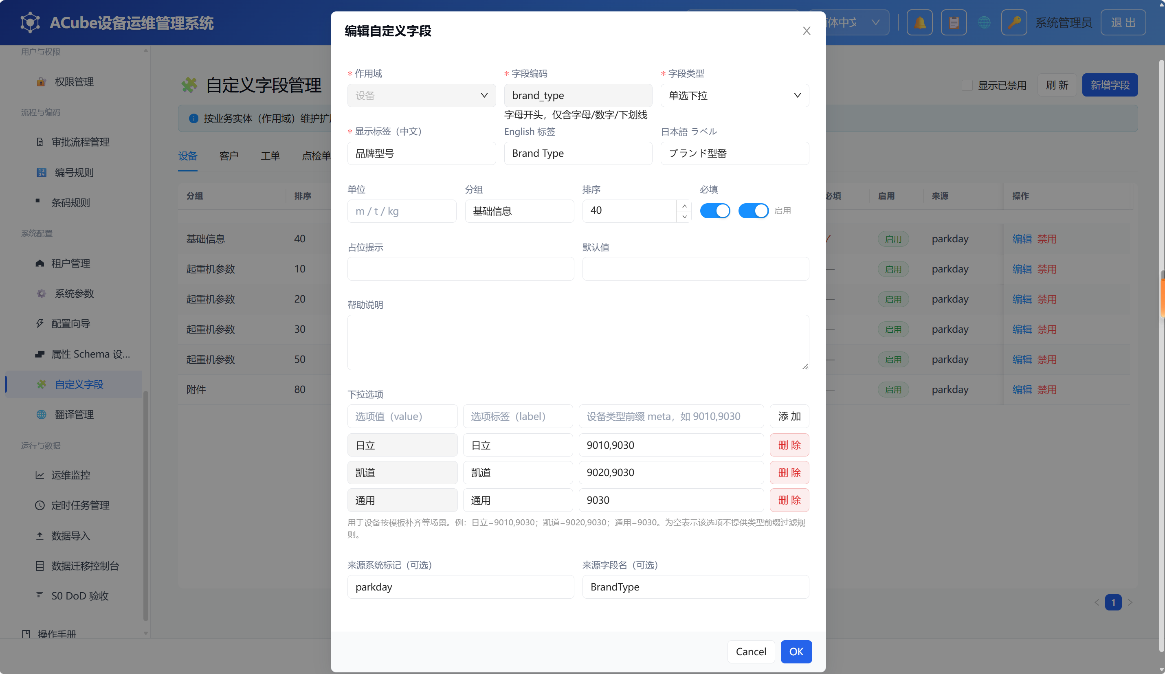Screen dimensions: 1165x674
Task: Click the 新增字段 button
Action: tap(1110, 85)
